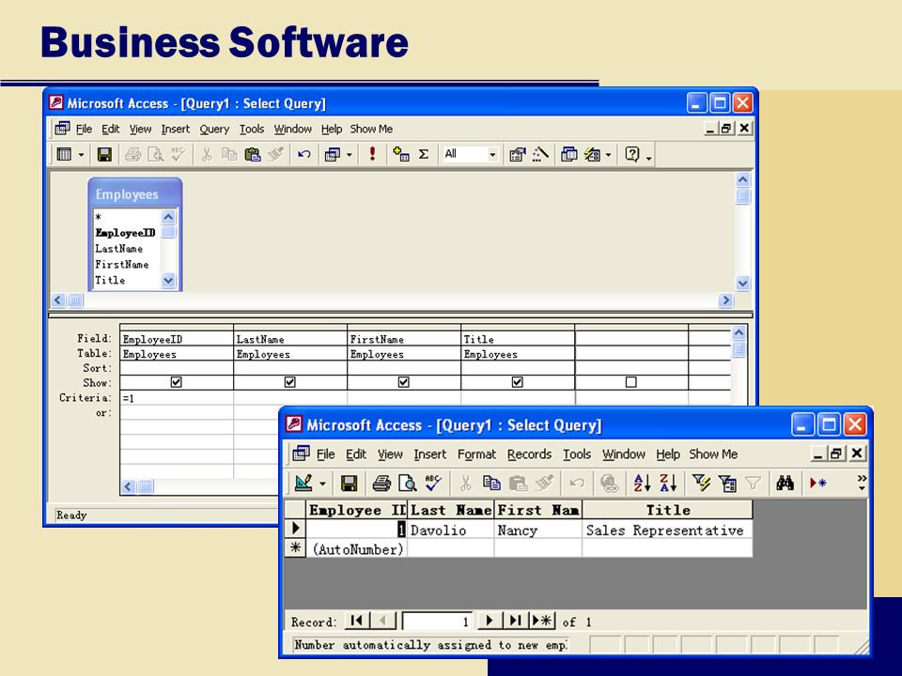Click table pane vertical scroll down arrow

point(742,284)
